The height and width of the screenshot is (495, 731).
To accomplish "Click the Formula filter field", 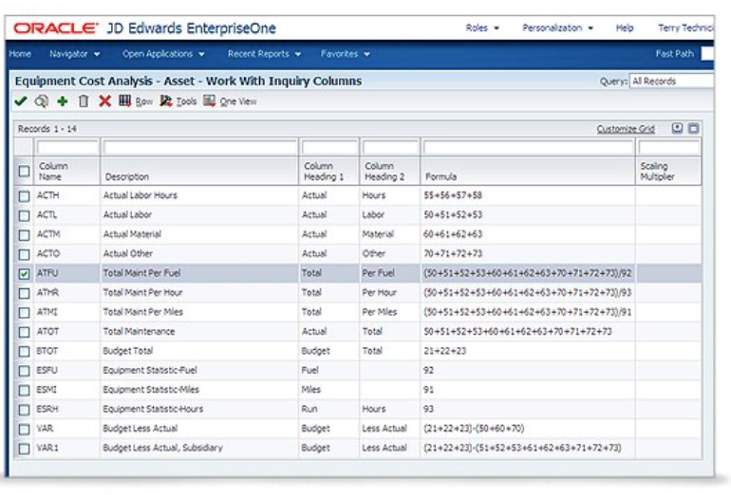I will click(x=528, y=148).
